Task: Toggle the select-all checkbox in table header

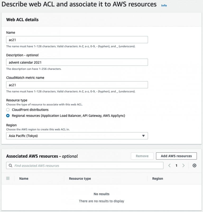Action: (x=8, y=178)
